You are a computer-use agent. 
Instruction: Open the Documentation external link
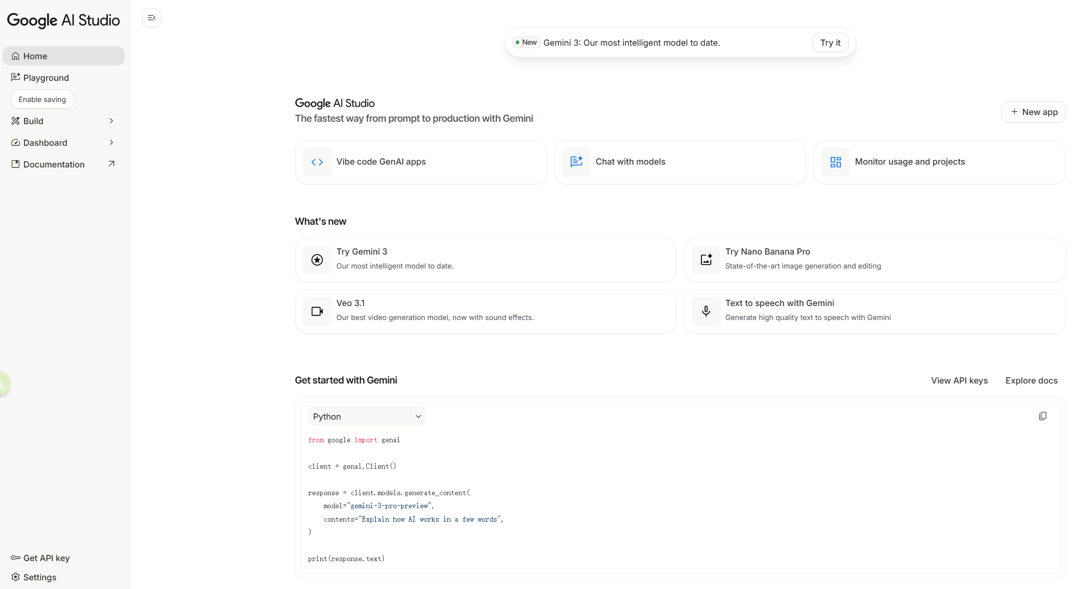(111, 164)
